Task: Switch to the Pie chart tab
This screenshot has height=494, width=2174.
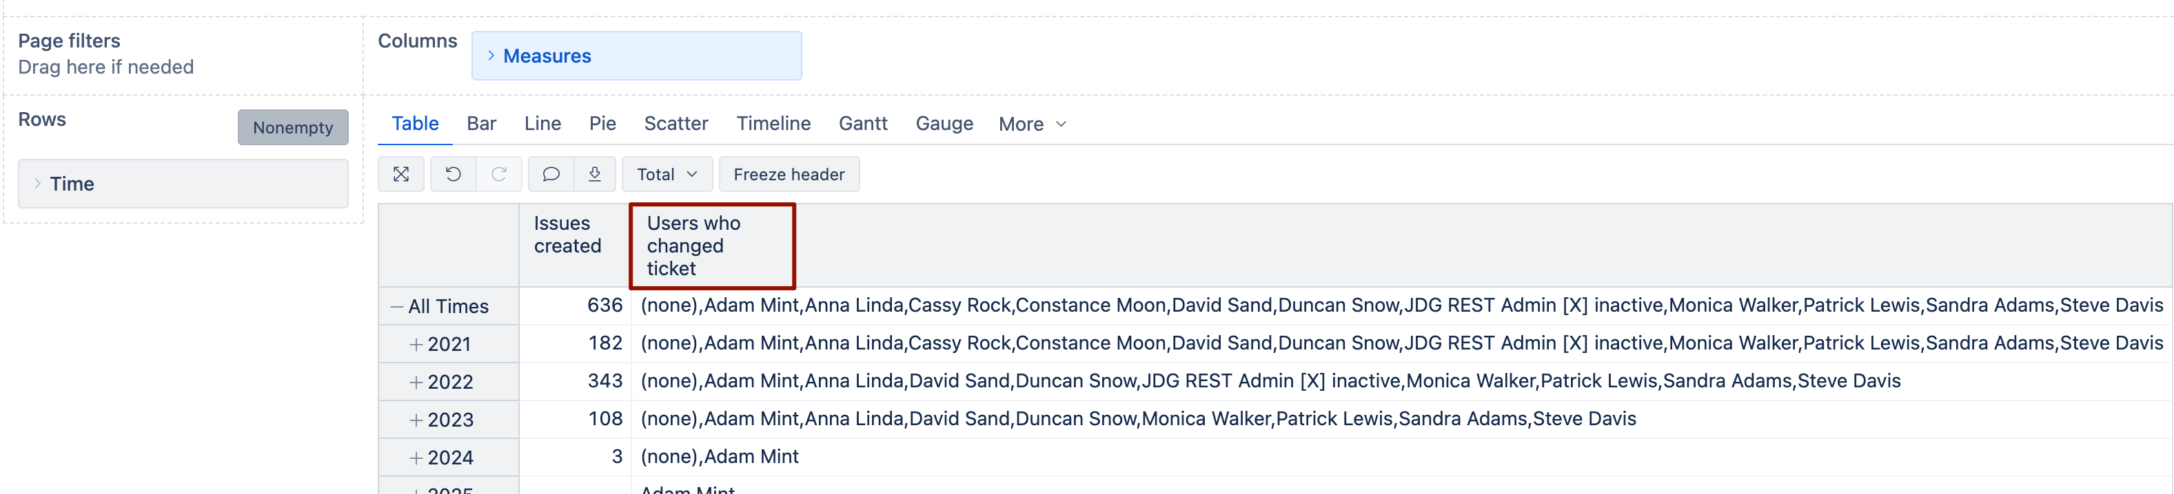Action: 602,124
